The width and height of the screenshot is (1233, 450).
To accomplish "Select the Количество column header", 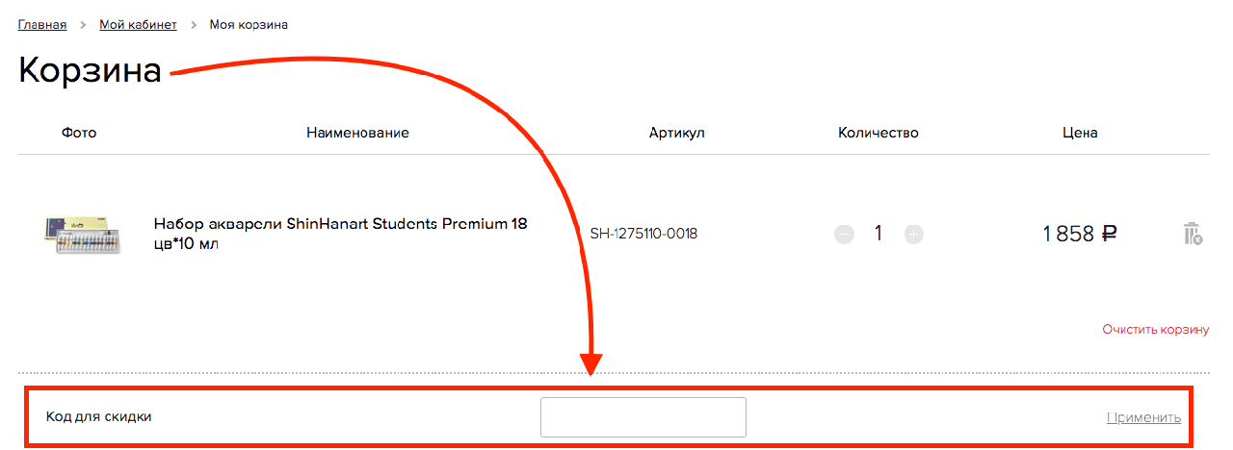I will [879, 133].
